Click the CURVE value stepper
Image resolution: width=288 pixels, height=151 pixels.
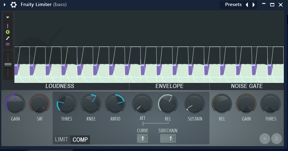pos(143,138)
